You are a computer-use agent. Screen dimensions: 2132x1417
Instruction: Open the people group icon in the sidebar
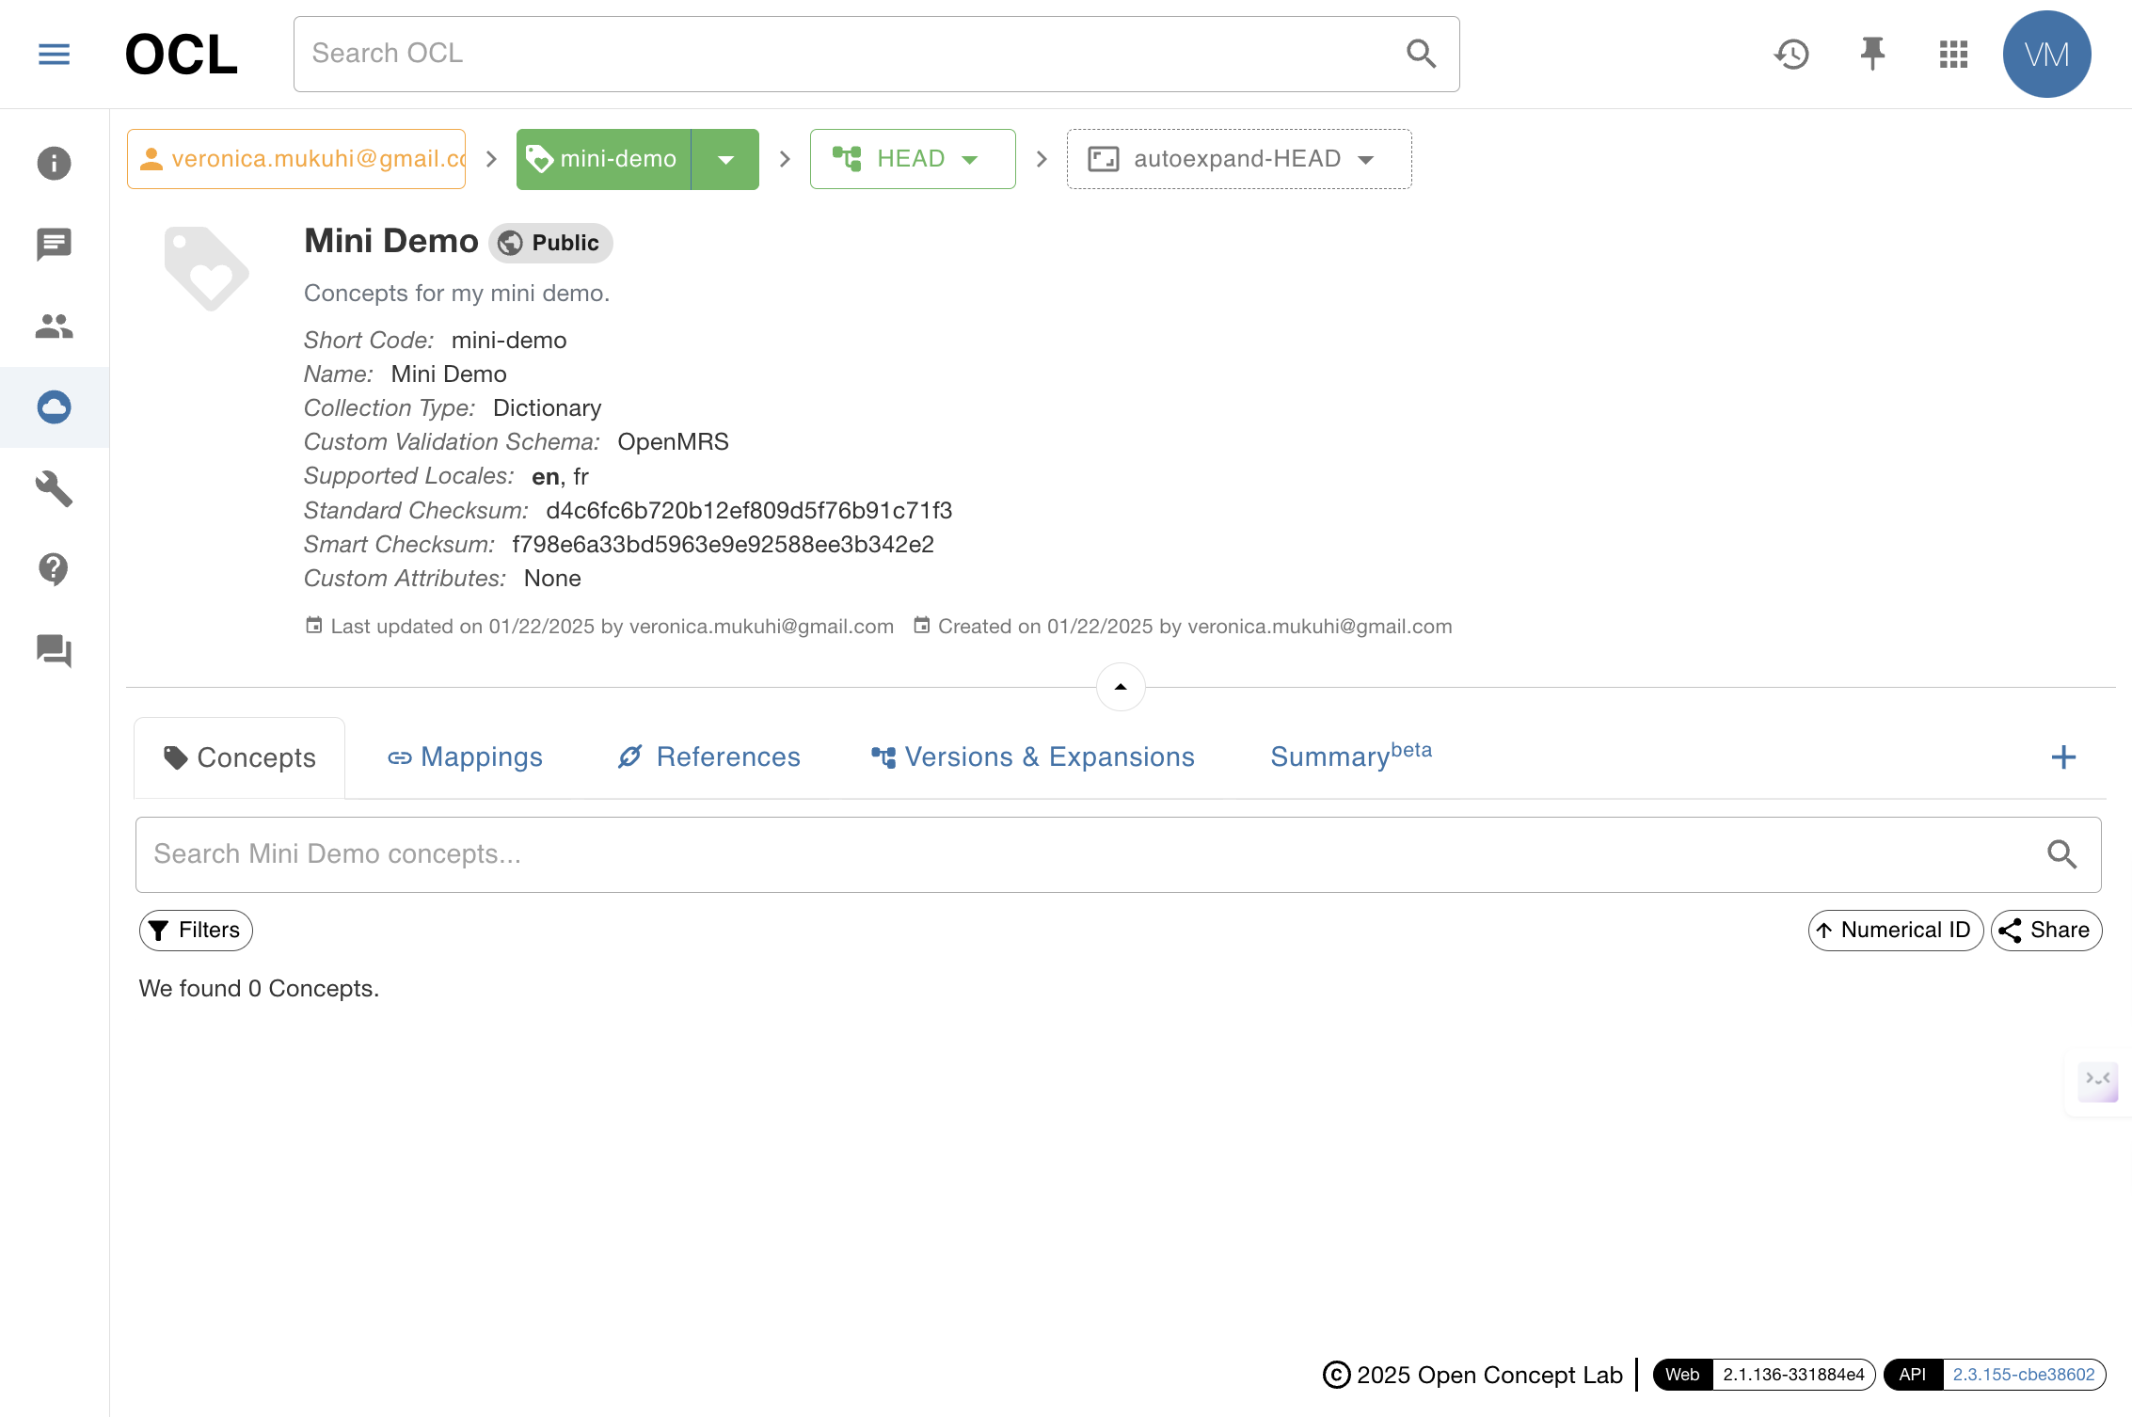(x=54, y=326)
